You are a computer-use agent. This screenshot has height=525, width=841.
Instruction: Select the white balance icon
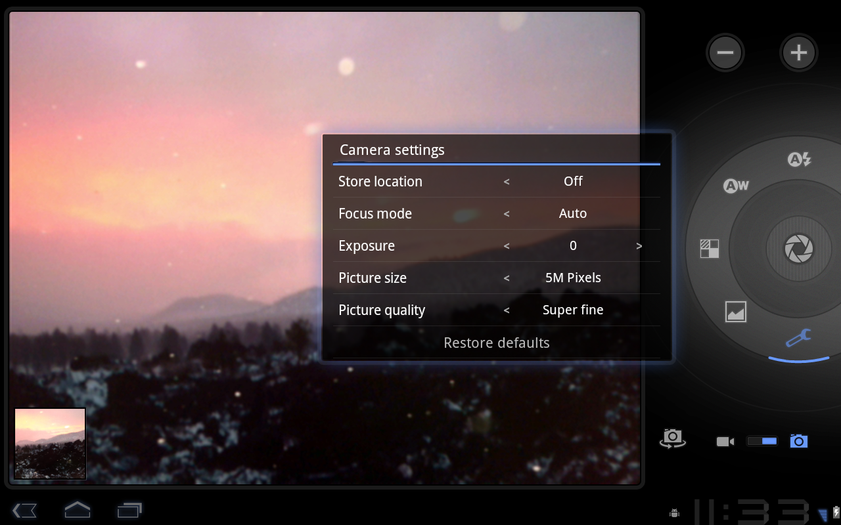click(x=735, y=186)
